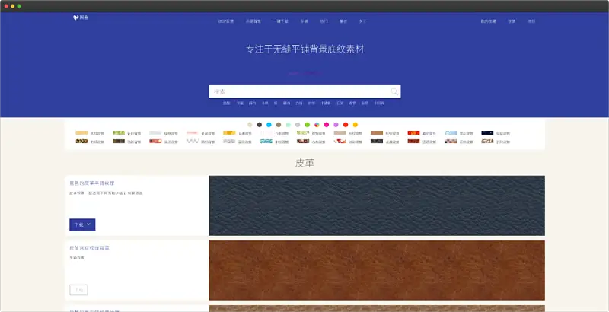Open the red scattered shapes category thumbnail
This screenshot has width=609, height=312.
tap(340, 142)
